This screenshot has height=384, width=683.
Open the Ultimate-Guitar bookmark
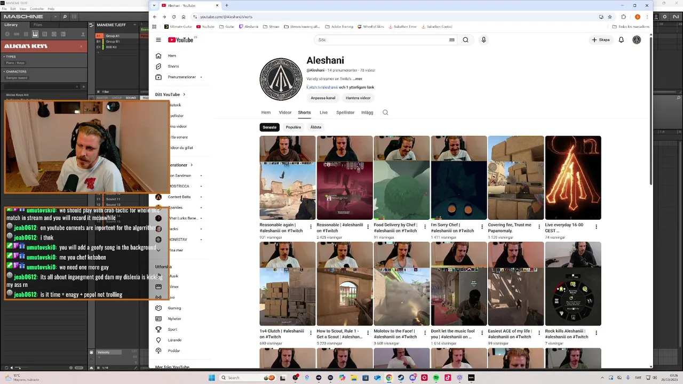tap(178, 26)
